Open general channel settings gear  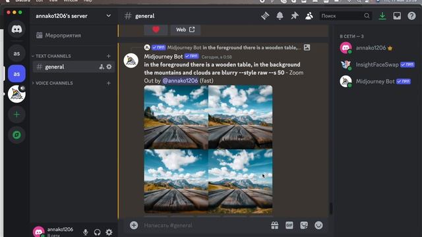(109, 67)
